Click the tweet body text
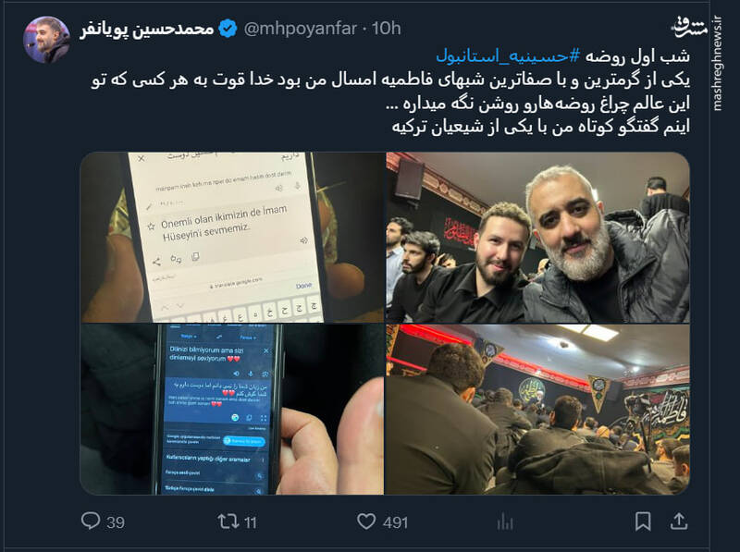The height and width of the screenshot is (552, 740). point(390,91)
